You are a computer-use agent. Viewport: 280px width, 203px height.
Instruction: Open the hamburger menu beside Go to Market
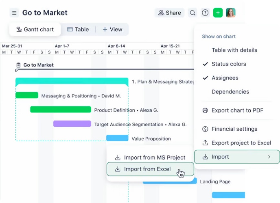pyautogui.click(x=14, y=13)
